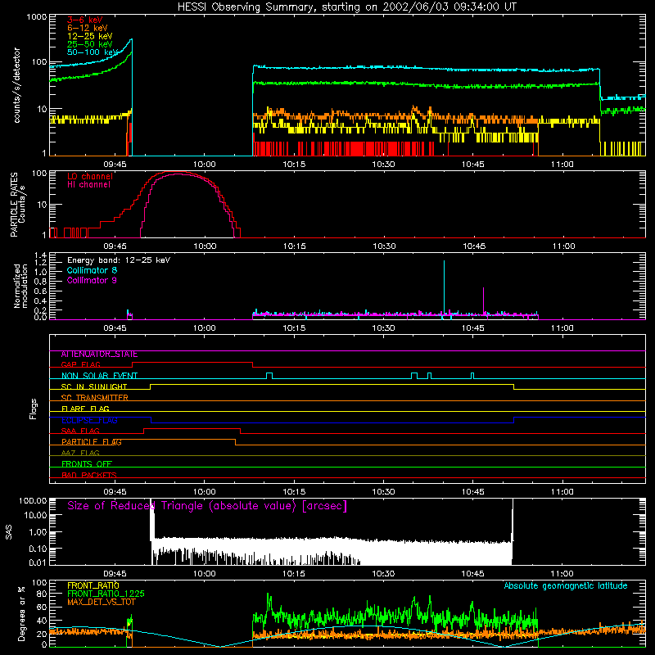Click the BAD_PACKETS flag label
This screenshot has height=655, width=655.
(x=89, y=475)
